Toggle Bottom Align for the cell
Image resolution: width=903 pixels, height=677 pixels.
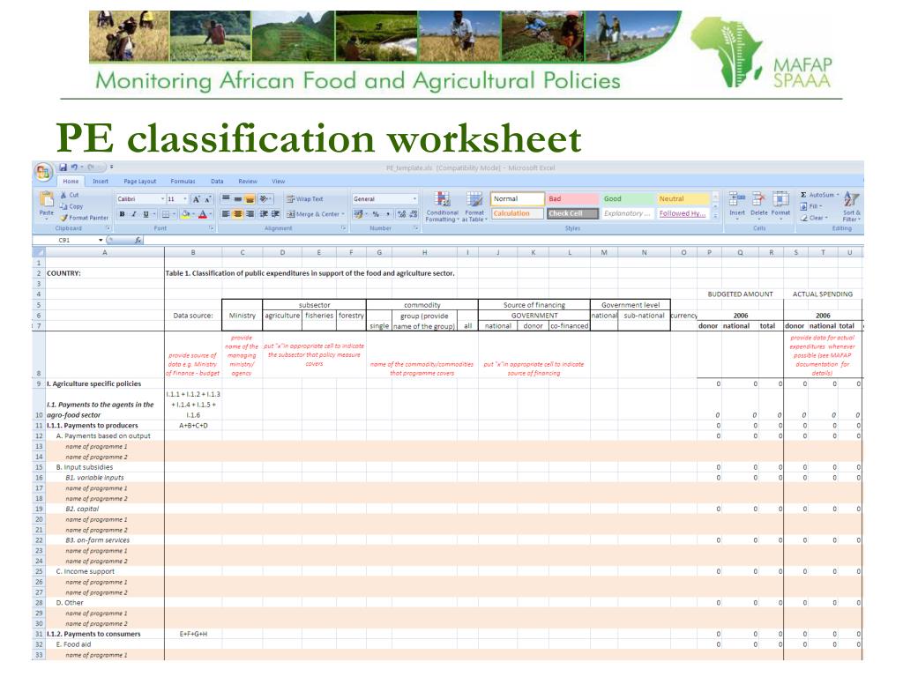(x=250, y=198)
